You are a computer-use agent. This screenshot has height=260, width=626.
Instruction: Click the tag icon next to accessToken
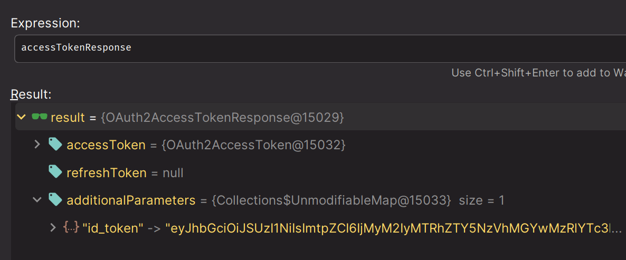(x=55, y=145)
